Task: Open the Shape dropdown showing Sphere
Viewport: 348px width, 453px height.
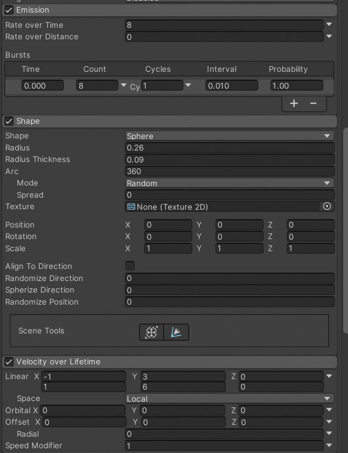Action: click(230, 136)
